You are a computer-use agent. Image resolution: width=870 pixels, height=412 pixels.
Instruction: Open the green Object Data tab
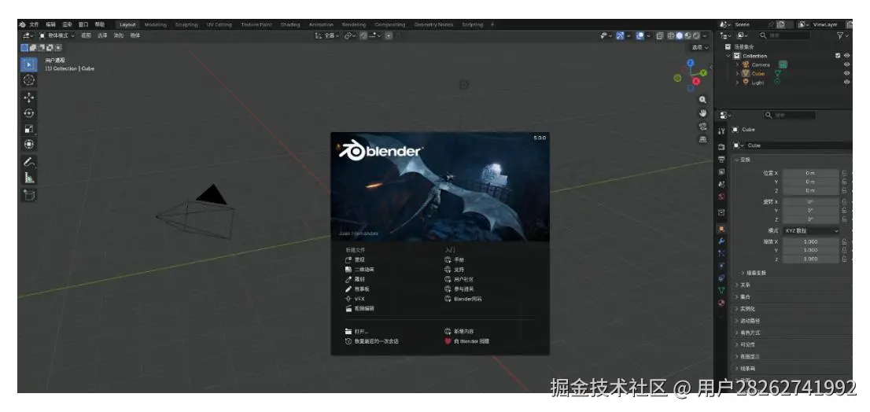coord(721,290)
